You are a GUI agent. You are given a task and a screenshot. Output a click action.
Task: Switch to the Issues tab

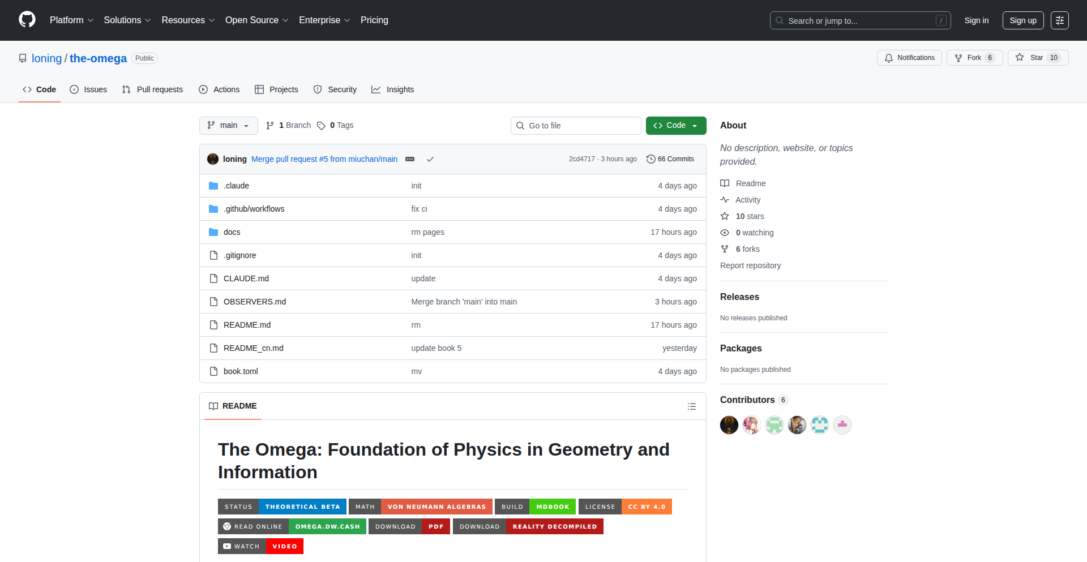point(88,89)
